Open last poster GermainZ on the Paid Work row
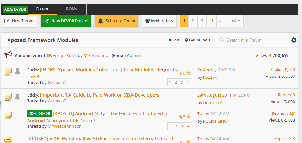 [213, 102]
